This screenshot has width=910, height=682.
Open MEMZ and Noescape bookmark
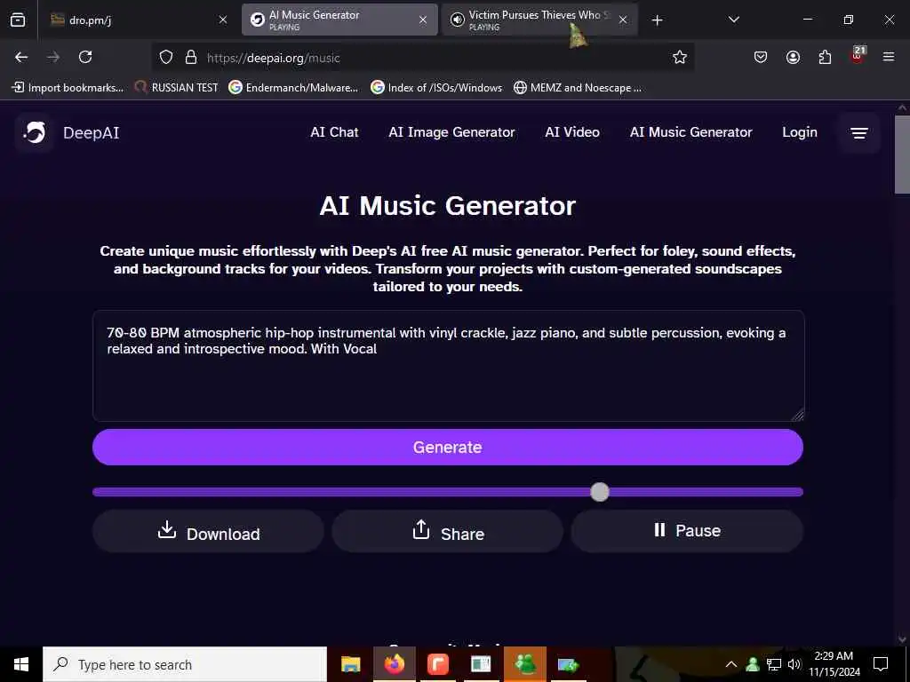(578, 88)
